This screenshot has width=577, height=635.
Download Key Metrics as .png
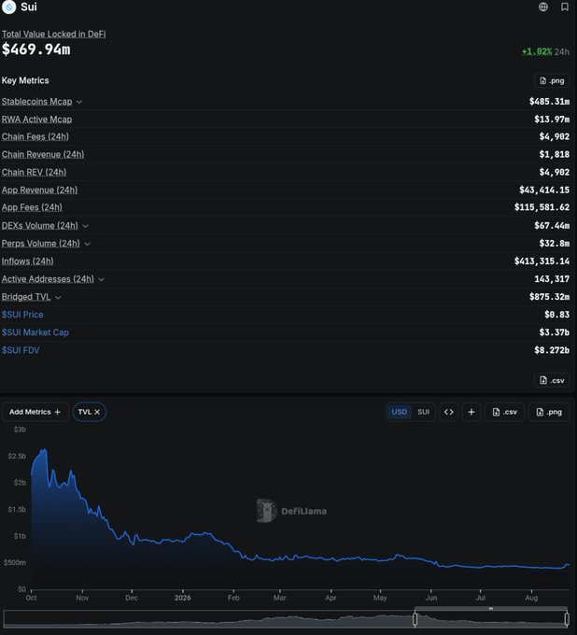click(552, 80)
